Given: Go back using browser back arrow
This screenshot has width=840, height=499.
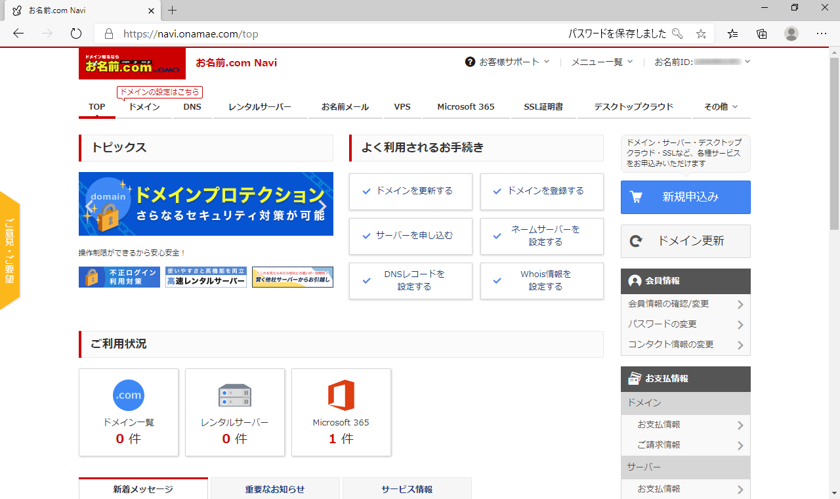Looking at the screenshot, I should point(18,33).
